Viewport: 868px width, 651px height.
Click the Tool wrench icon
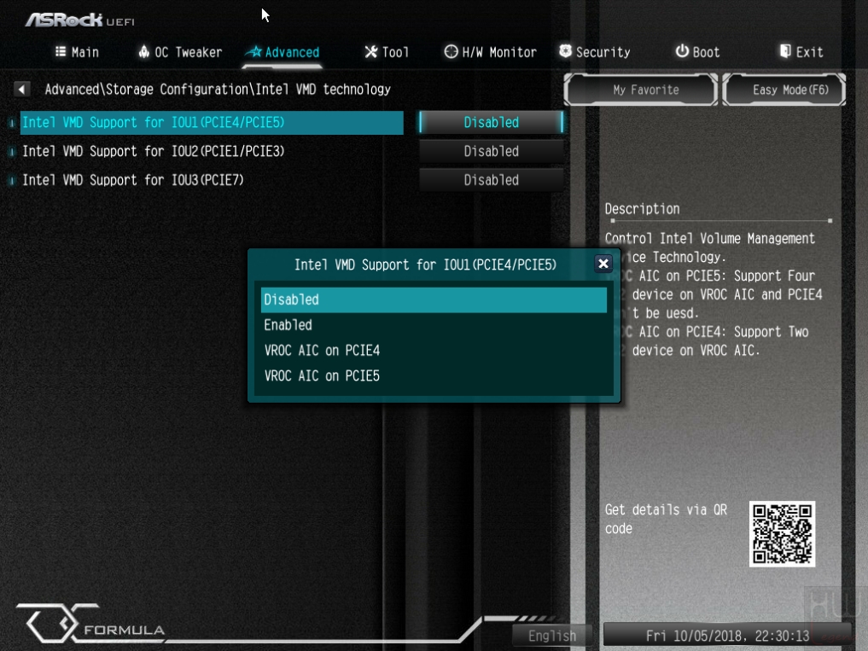371,51
